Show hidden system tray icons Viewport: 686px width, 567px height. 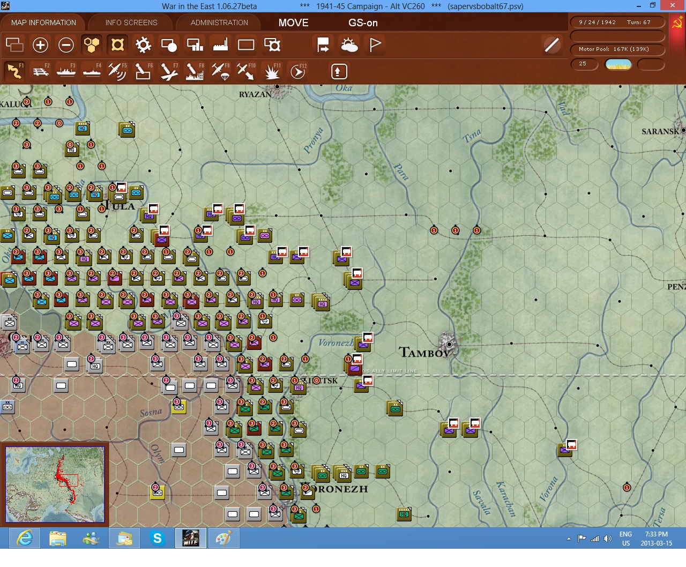(569, 539)
